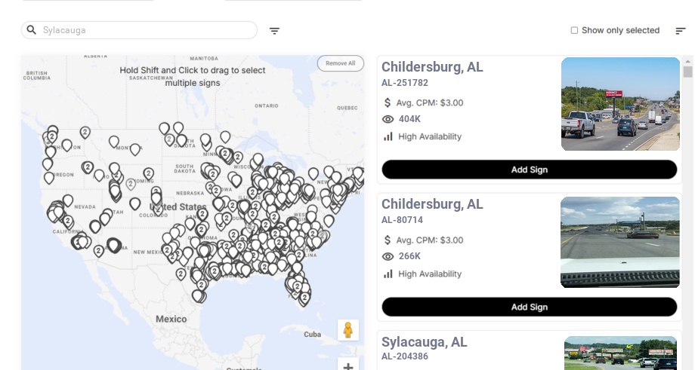Click the listings scrollbar thumb
This screenshot has height=370, width=695.
(687, 72)
